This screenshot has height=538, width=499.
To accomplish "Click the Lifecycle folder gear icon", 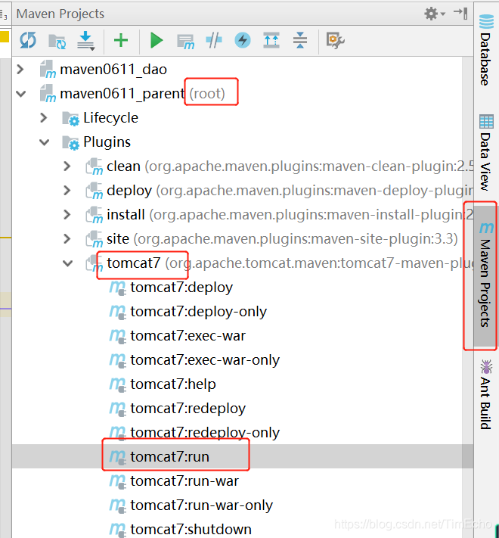I will (70, 118).
